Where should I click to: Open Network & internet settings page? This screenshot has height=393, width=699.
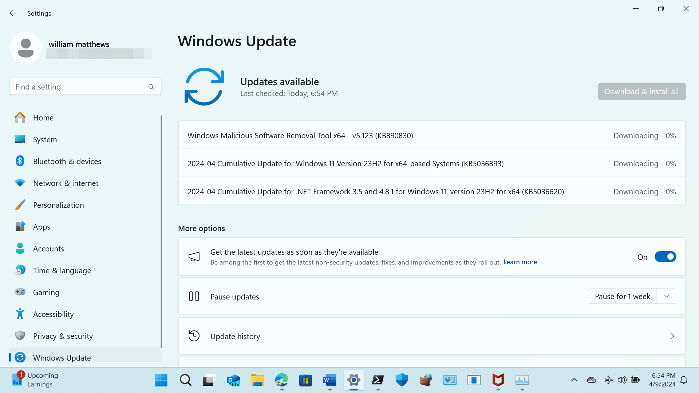click(x=66, y=183)
